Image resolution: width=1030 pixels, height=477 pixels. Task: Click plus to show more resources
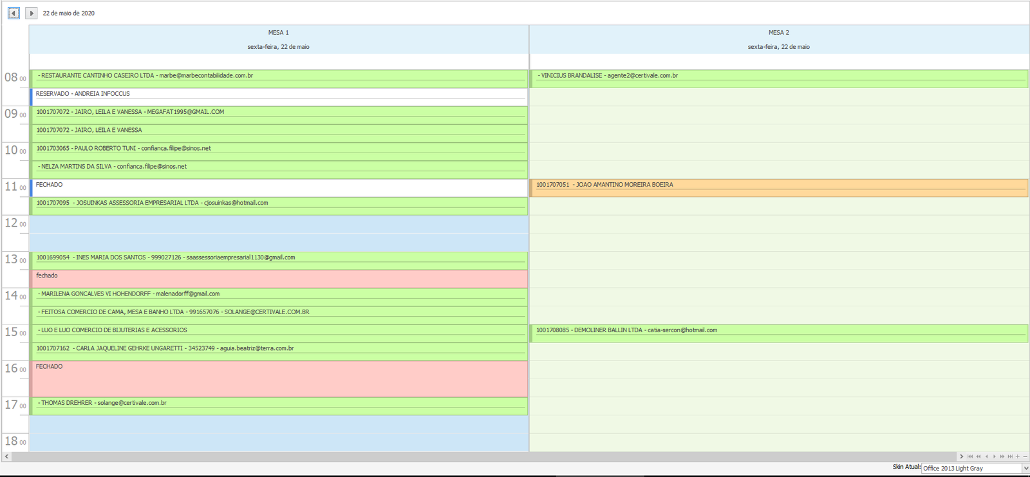click(x=1018, y=456)
